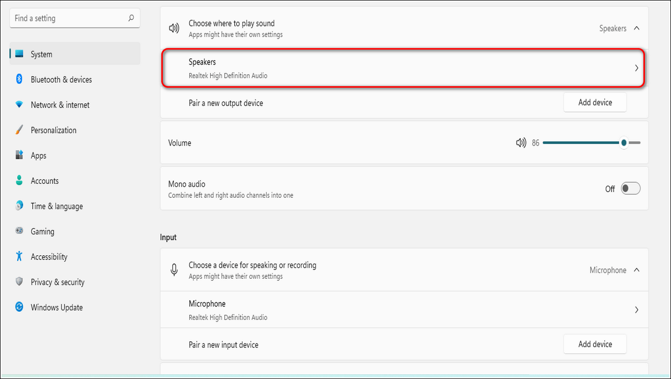671x379 pixels.
Task: Open Microphone device properties chevron
Action: pos(637,310)
